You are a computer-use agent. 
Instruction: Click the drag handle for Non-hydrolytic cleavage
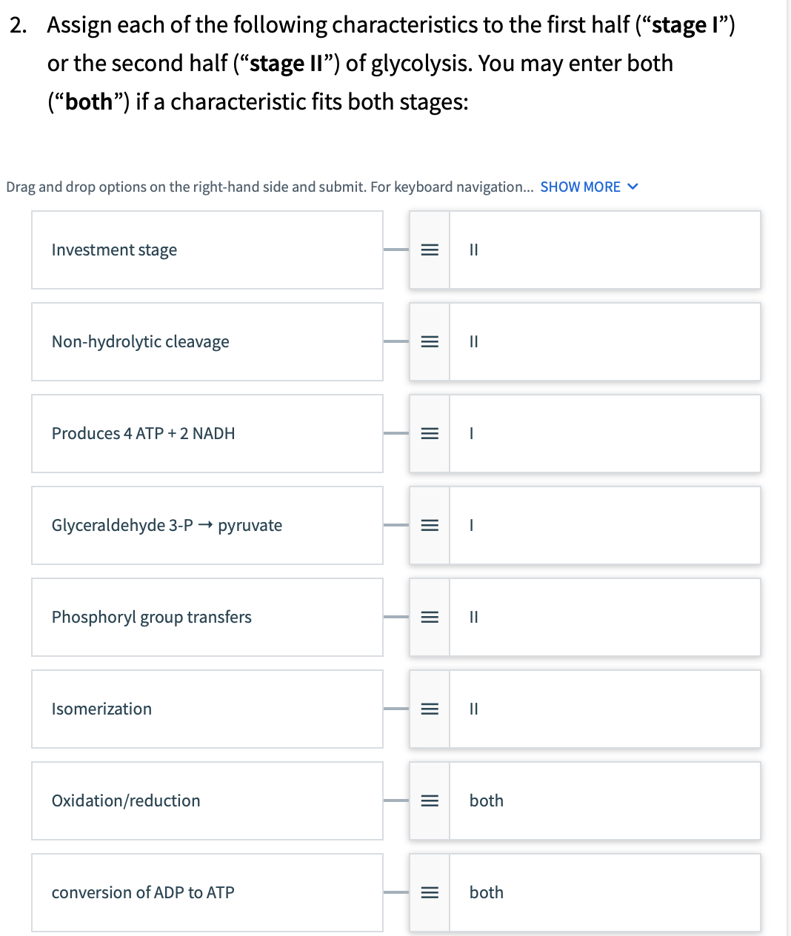click(x=430, y=341)
